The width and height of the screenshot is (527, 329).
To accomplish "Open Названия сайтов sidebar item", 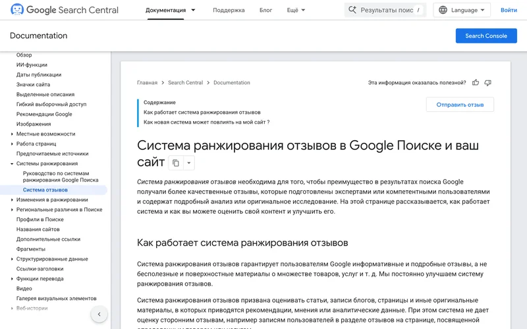I will 38,229.
